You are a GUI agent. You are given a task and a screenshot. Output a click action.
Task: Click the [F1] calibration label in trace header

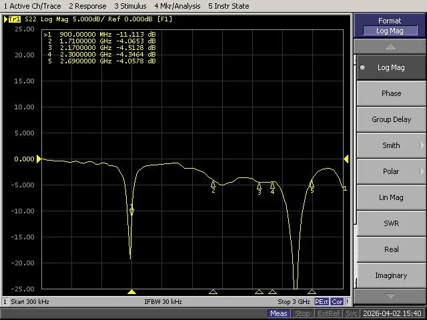(165, 19)
